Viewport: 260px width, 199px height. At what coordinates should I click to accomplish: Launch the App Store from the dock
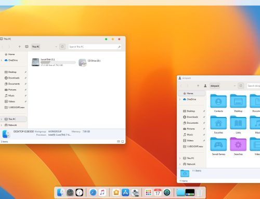[125, 192]
